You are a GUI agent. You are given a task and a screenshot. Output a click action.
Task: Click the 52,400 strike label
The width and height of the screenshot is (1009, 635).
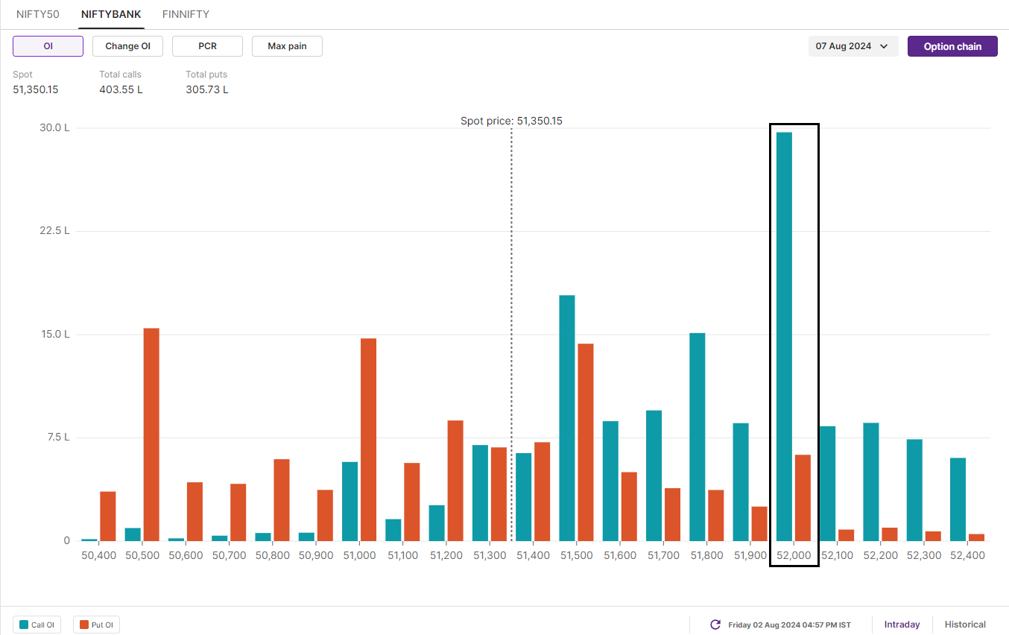[967, 556]
